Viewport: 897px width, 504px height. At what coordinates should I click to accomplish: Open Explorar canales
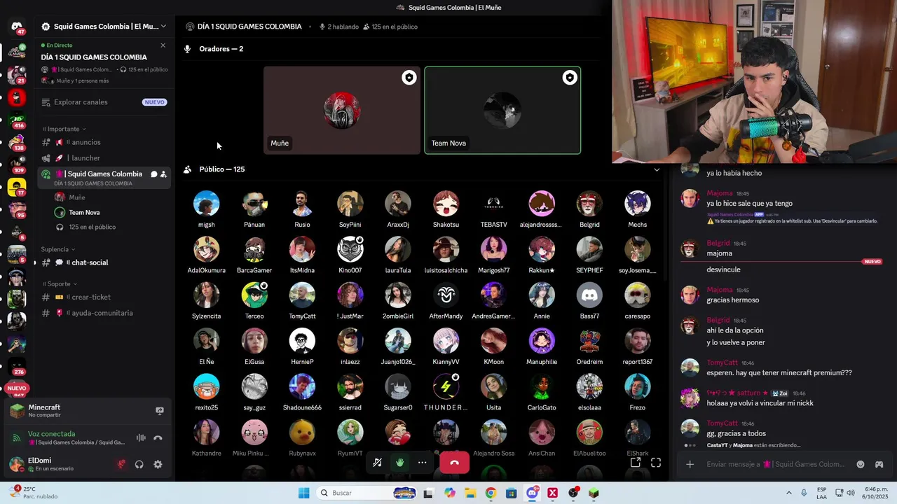click(x=104, y=102)
